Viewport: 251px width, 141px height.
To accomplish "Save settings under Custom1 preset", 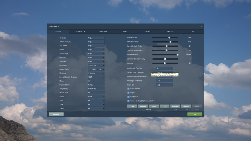I will [175, 110].
